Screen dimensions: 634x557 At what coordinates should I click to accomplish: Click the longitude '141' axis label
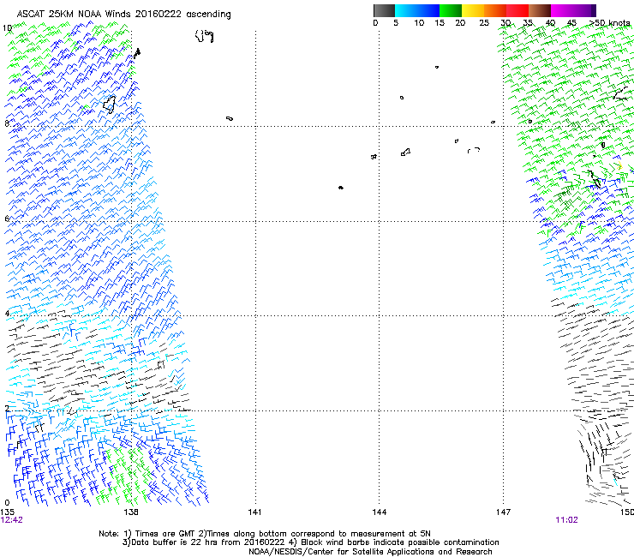[x=254, y=512]
